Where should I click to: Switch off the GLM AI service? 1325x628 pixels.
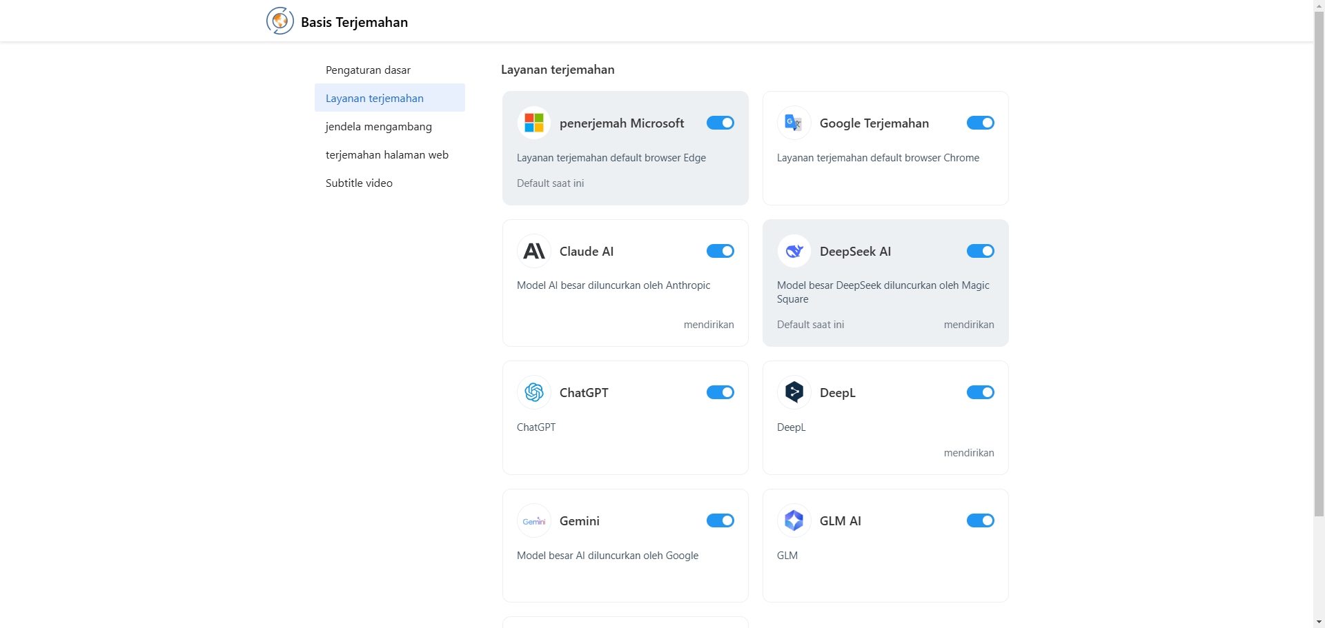tap(981, 520)
